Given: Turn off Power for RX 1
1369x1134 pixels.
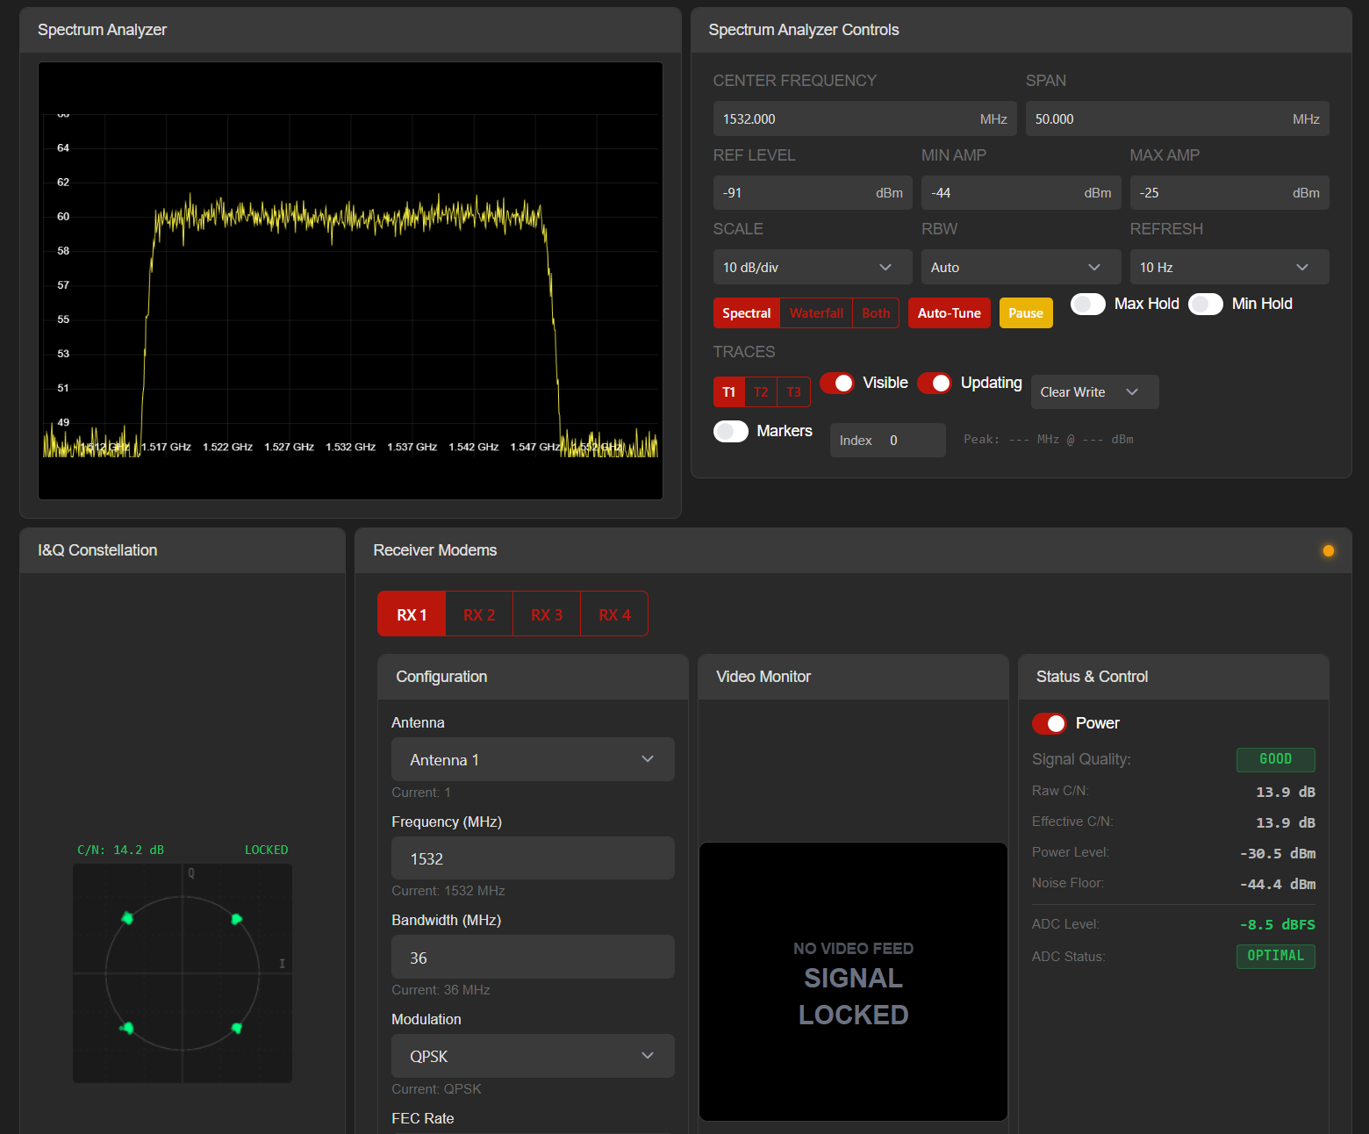Looking at the screenshot, I should [x=1049, y=723].
